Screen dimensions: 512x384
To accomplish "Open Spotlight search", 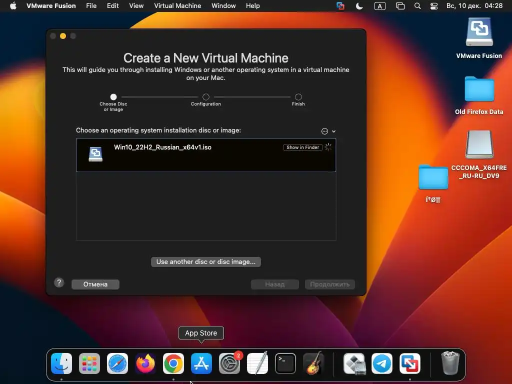I will pos(417,6).
